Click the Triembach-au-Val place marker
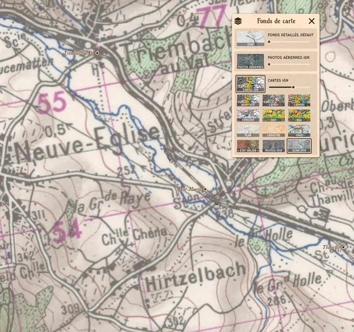This screenshot has width=354, height=332. click(x=97, y=53)
